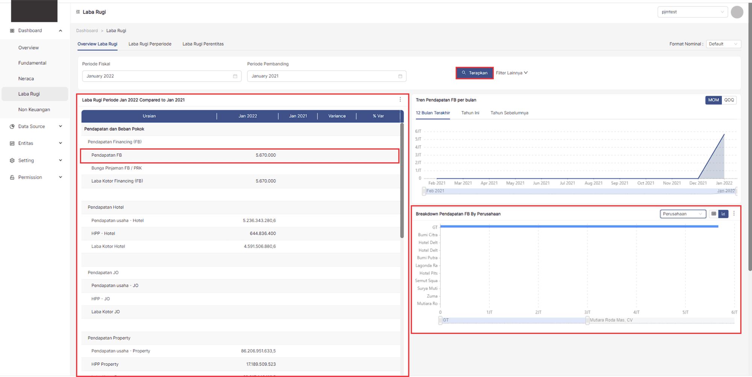Screen dimensions: 752x377
Task: Click the user avatar circle
Action: tap(737, 12)
